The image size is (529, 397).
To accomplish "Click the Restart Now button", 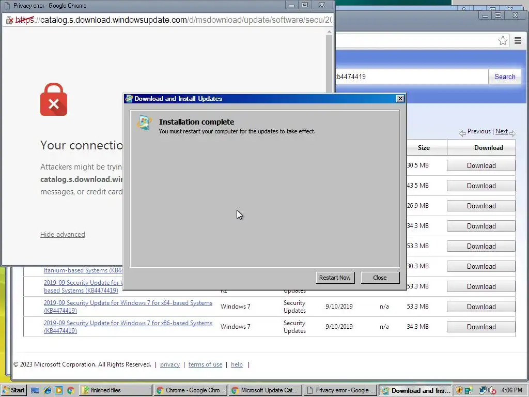I will click(335, 278).
